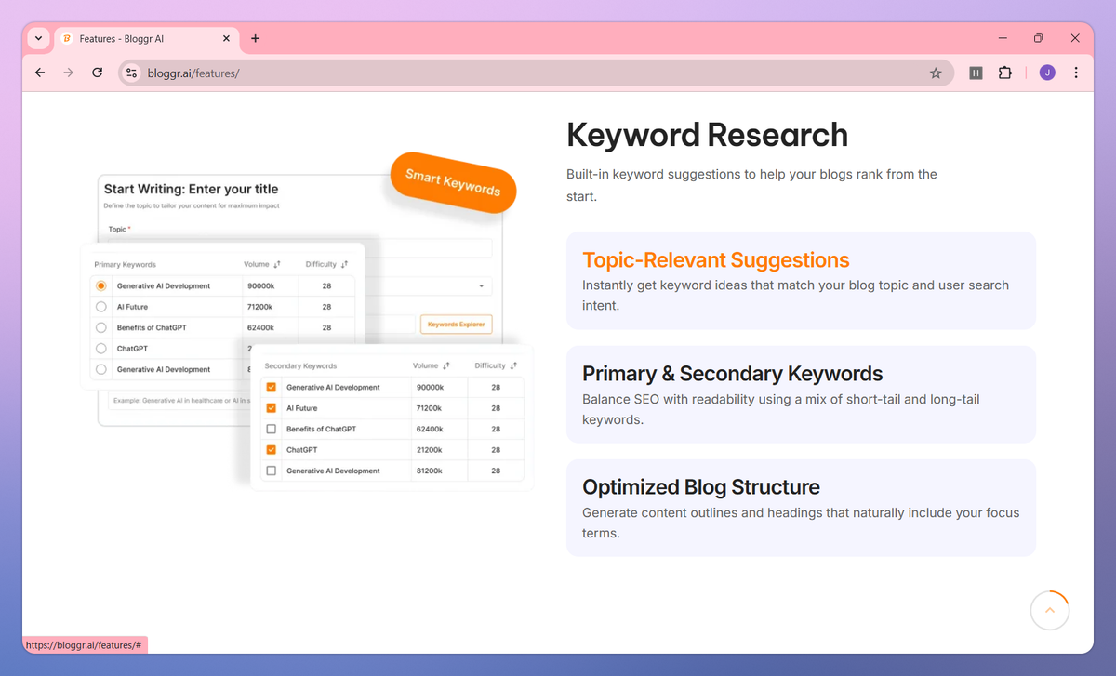This screenshot has width=1116, height=676.
Task: Click the scroll-to-top circle button
Action: [1050, 610]
